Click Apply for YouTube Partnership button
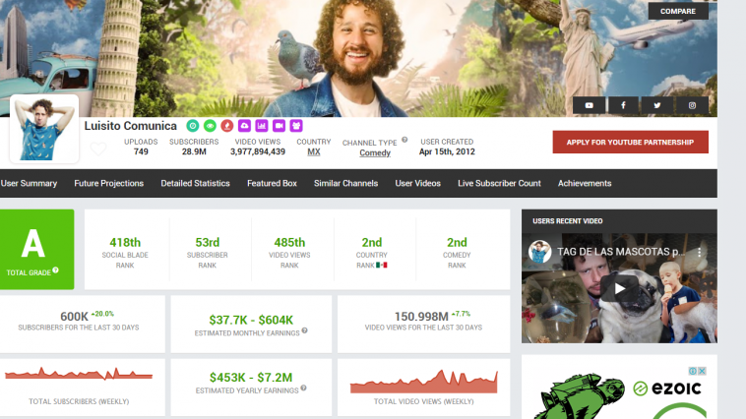Image resolution: width=746 pixels, height=419 pixels. [x=631, y=143]
